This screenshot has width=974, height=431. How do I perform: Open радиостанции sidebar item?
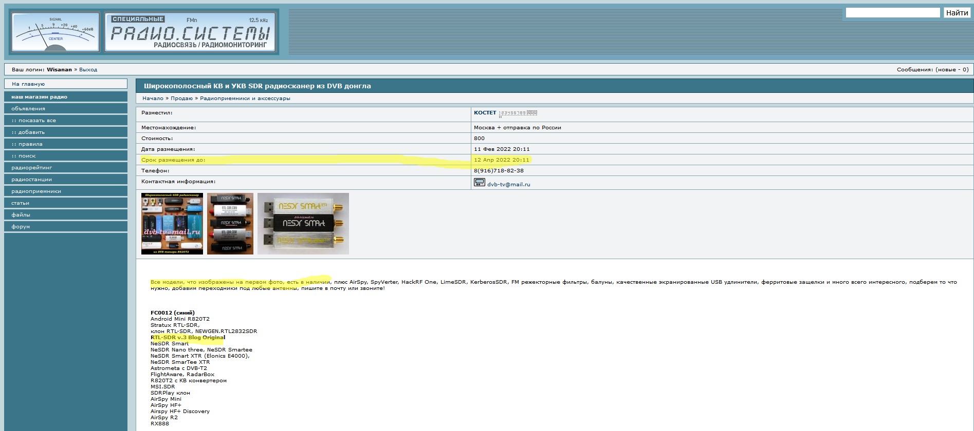(66, 179)
